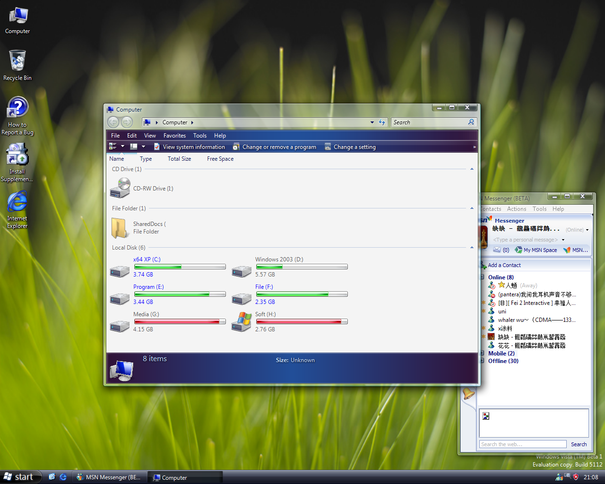Screen dimensions: 605x484
Task: Click Internet Explorer quick launch icon
Action: [x=63, y=477]
